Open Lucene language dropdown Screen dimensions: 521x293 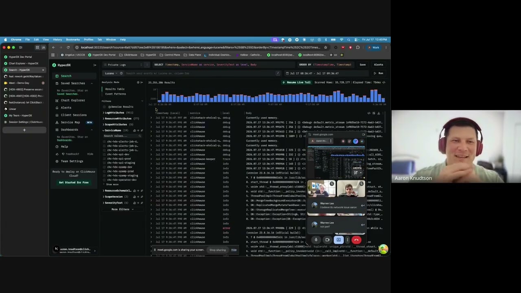point(111,73)
